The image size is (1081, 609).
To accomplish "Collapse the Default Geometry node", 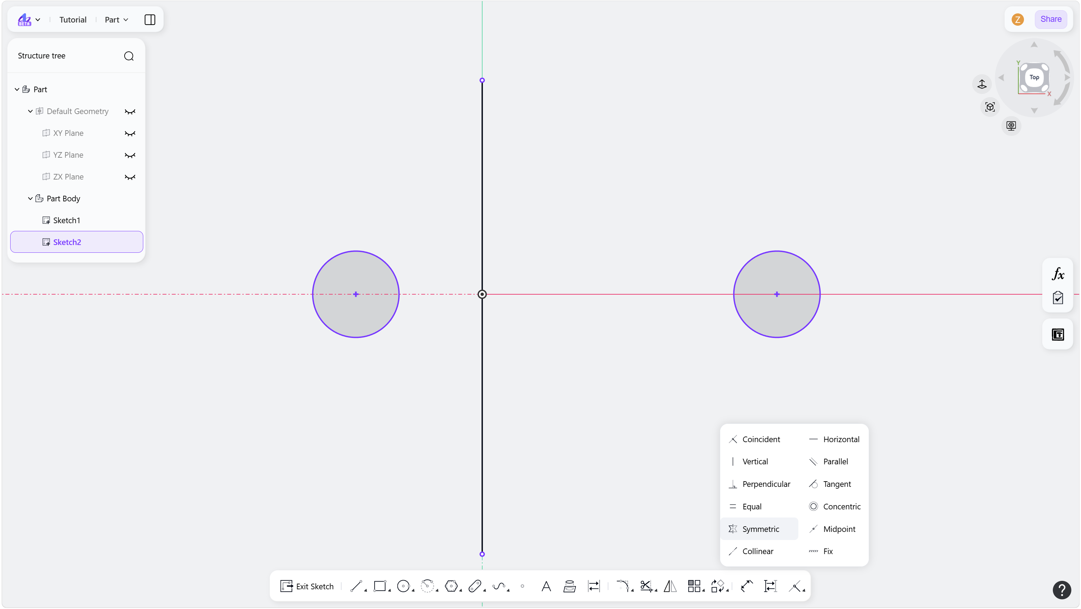I will coord(30,111).
